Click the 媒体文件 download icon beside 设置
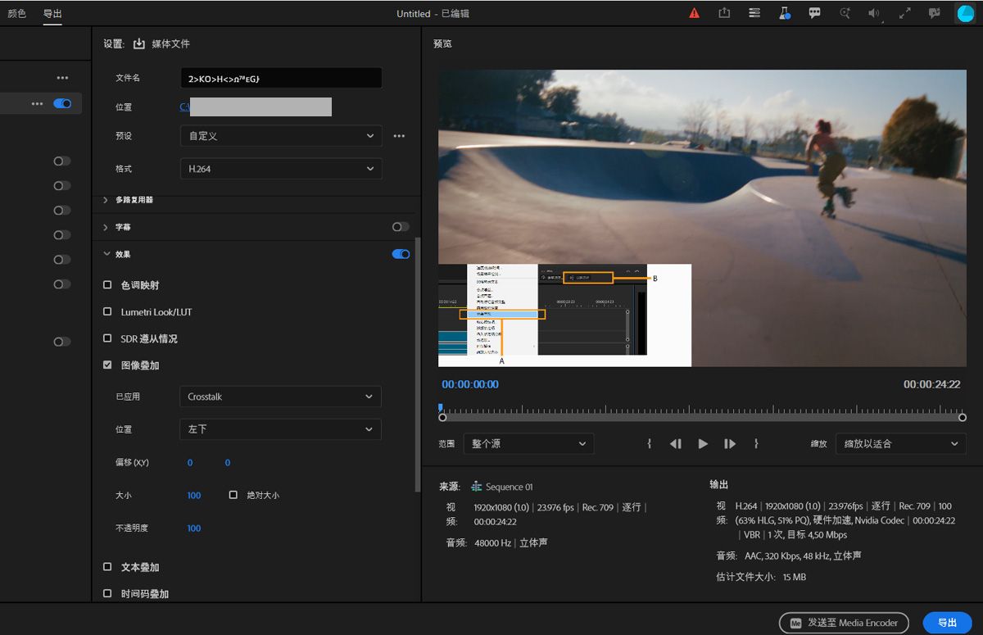983x635 pixels. click(x=139, y=43)
